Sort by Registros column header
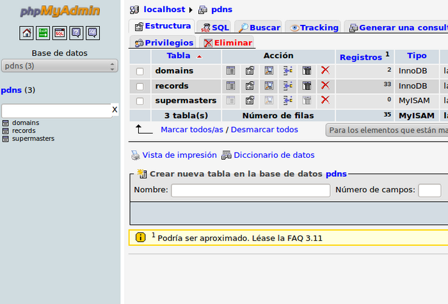Viewport: 448px width, 304px height. (x=361, y=57)
